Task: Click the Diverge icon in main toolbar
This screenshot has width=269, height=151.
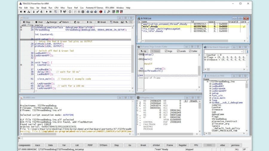Action: [x=29, y=12]
